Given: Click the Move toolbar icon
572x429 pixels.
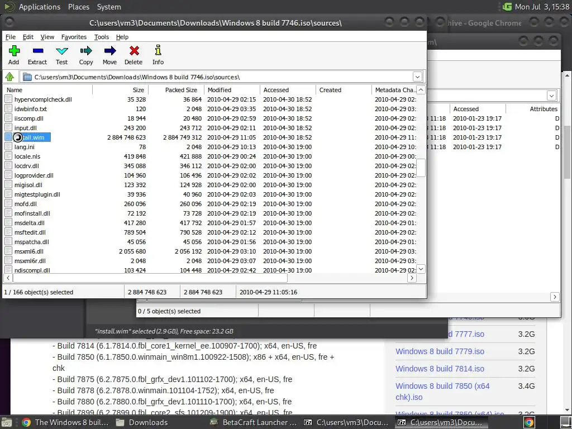Looking at the screenshot, I should tap(110, 51).
